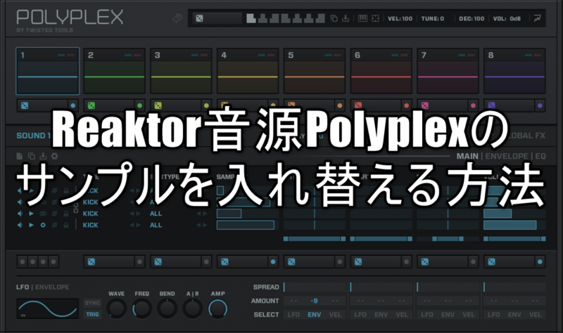
Task: Select the first LFO button in SELECT row
Action: (293, 314)
